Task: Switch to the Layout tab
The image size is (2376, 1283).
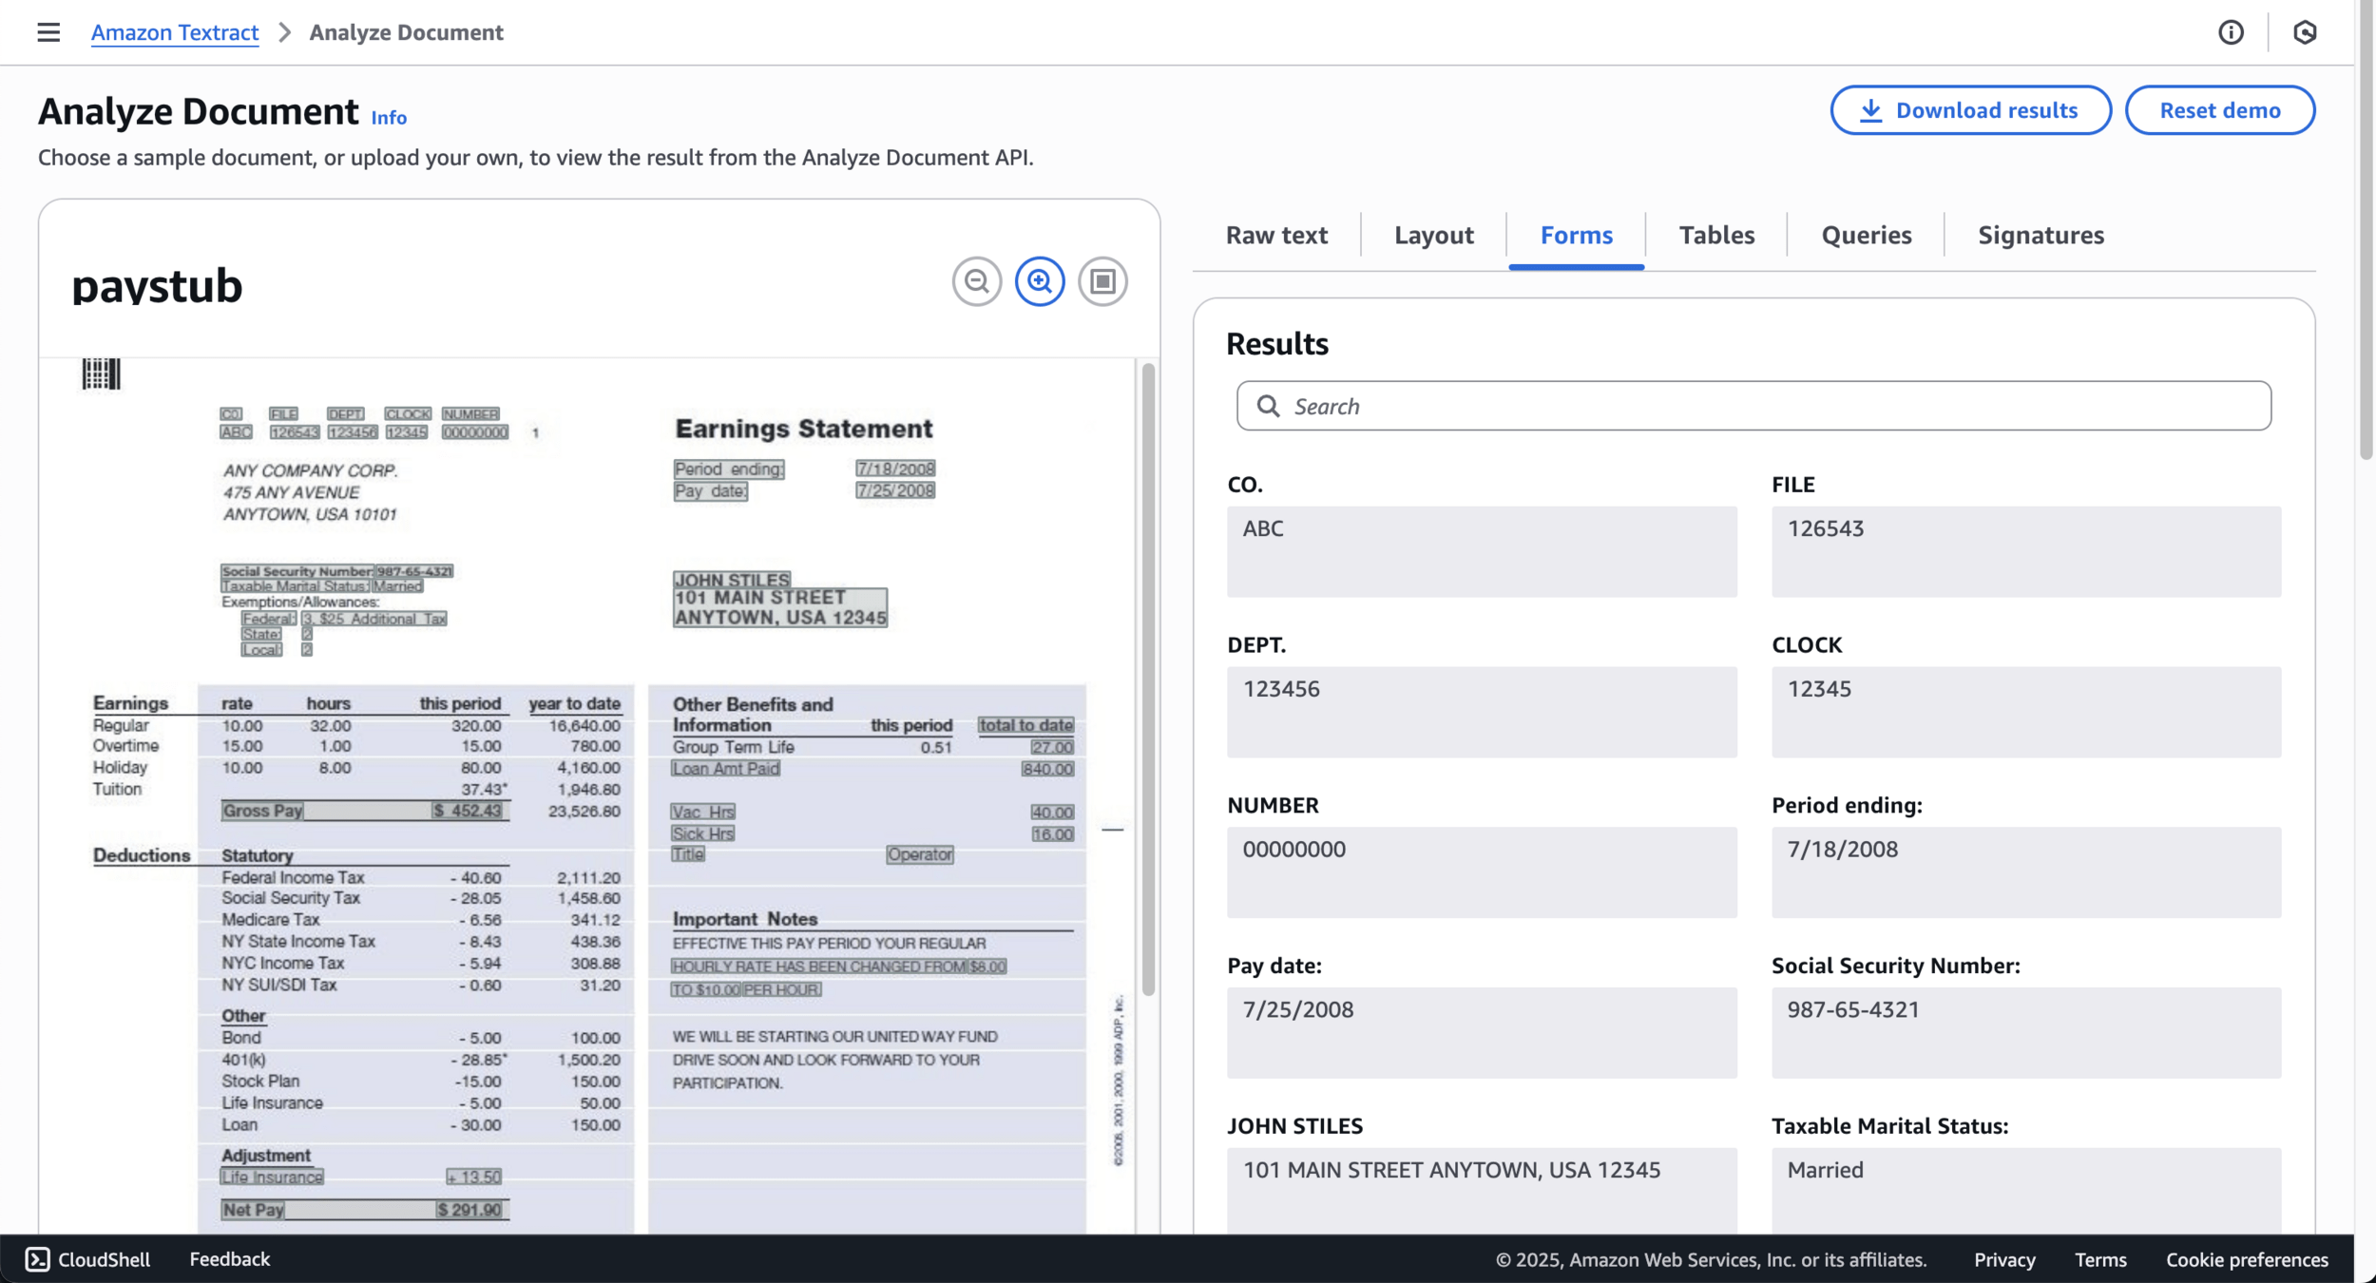Action: click(1433, 235)
